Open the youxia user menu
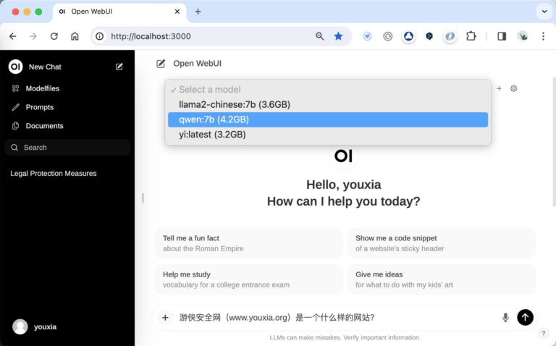The width and height of the screenshot is (556, 346). pos(35,327)
